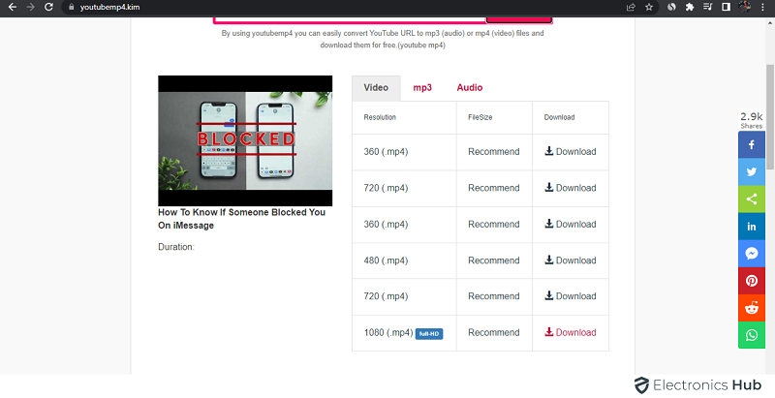Screen dimensions: 775x398
Task: Click the 'Download' column header
Action: tap(559, 117)
